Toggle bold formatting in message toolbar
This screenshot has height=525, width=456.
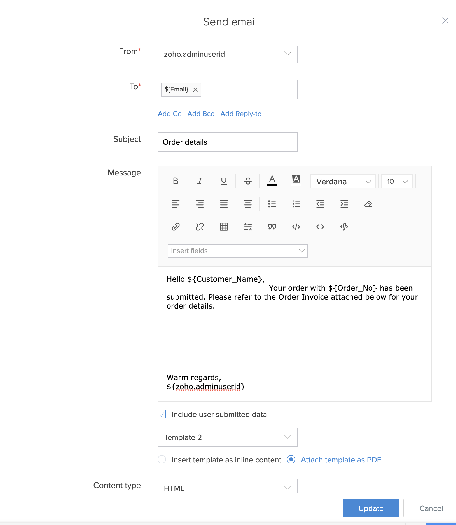pos(176,181)
